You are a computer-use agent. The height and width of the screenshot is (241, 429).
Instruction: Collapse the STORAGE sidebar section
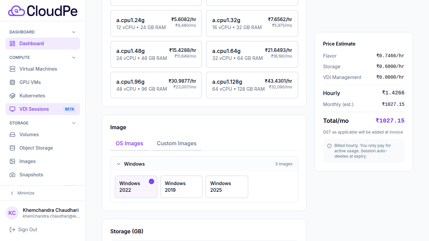tap(74, 123)
